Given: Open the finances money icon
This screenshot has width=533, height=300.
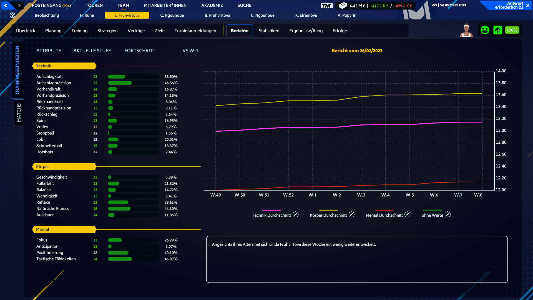Looking at the screenshot, I should click(343, 5).
